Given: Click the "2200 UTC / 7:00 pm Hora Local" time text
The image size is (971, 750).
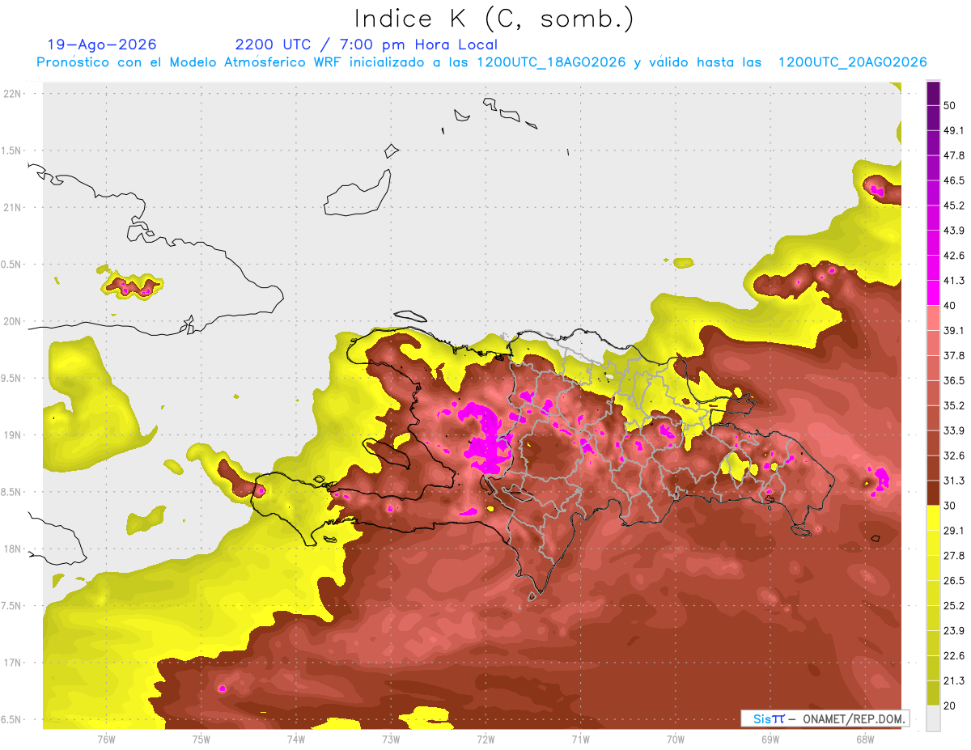Looking at the screenshot, I should [x=367, y=44].
